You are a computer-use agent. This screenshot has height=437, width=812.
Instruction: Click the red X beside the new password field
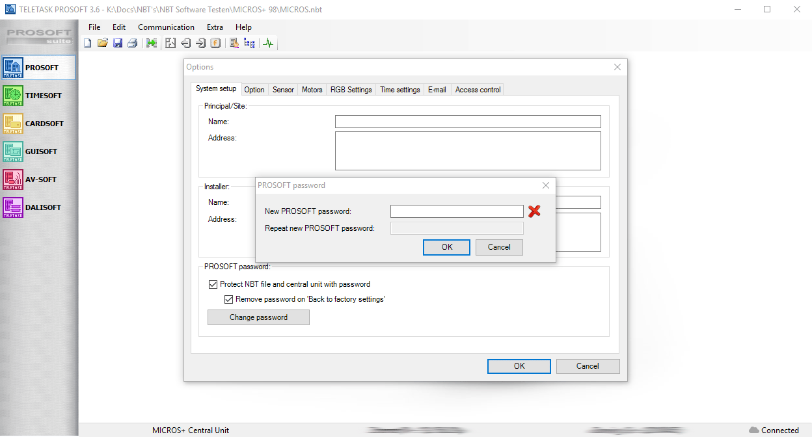(x=534, y=211)
